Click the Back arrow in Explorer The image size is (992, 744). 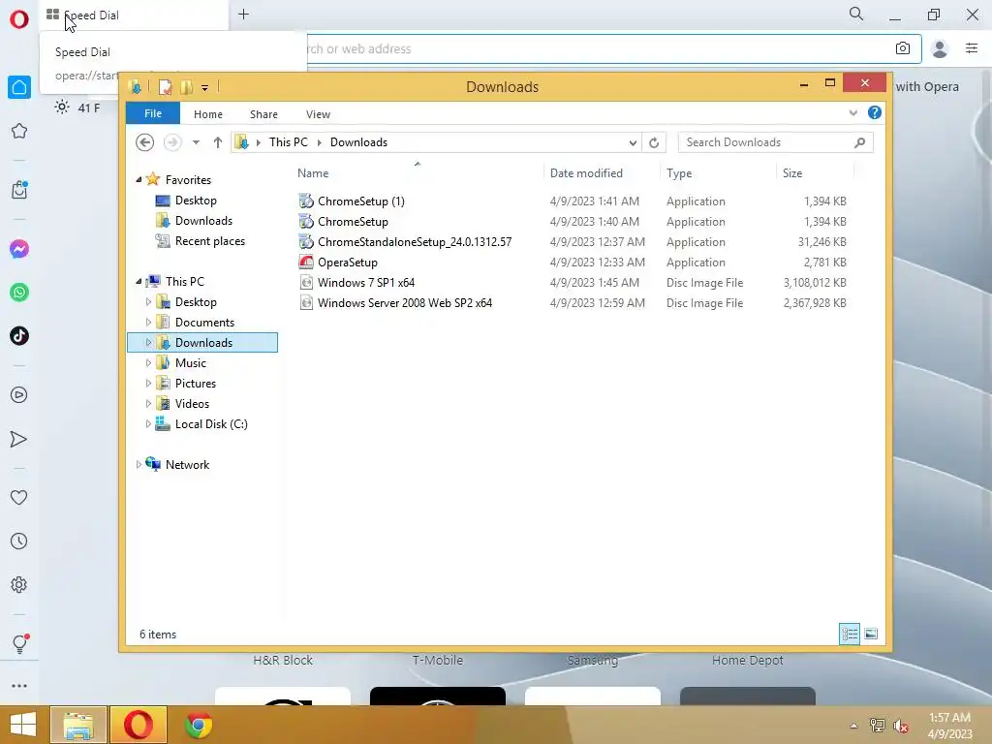coord(145,142)
